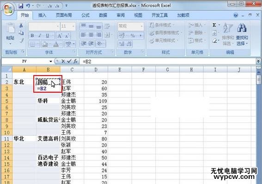Switch to 审阅 ribbon tab
The height and width of the screenshot is (184, 262).
click(x=121, y=15)
